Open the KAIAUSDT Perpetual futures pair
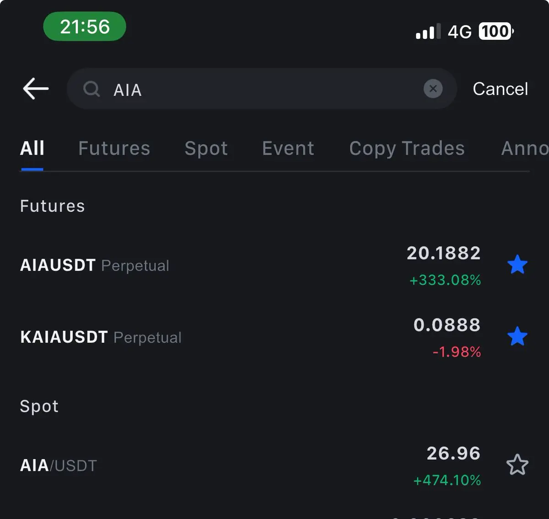 pyautogui.click(x=101, y=337)
